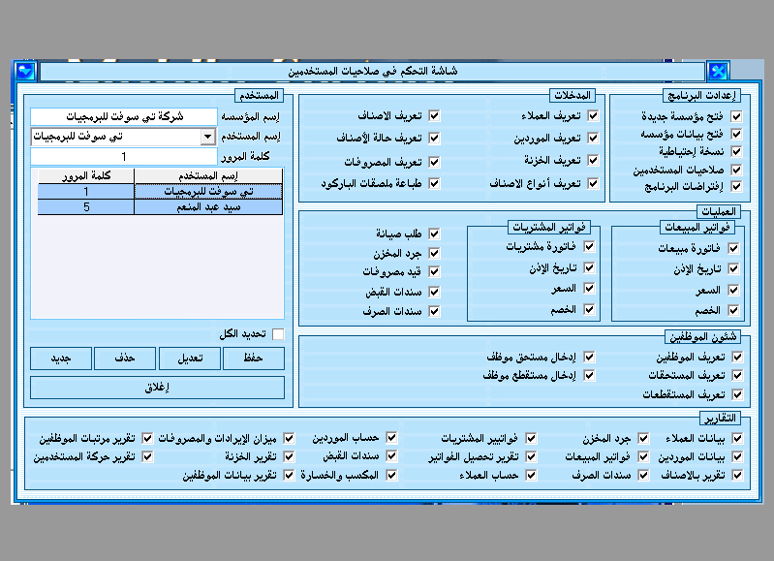This screenshot has width=774, height=561.
Task: Click the إسم المستخدم column header
Action: (x=208, y=175)
